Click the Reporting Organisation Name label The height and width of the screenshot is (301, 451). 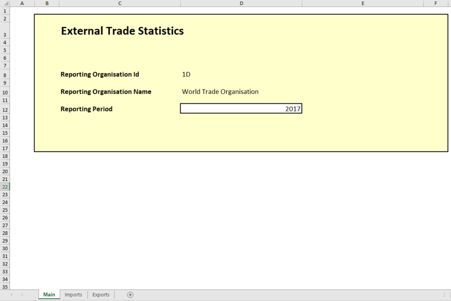(x=106, y=92)
